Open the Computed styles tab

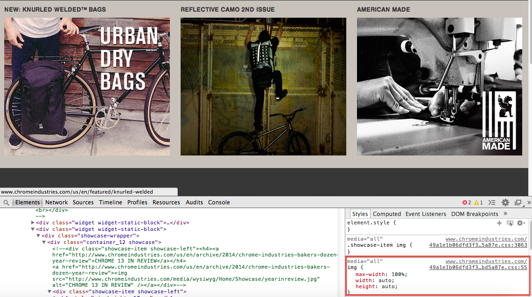pyautogui.click(x=386, y=214)
